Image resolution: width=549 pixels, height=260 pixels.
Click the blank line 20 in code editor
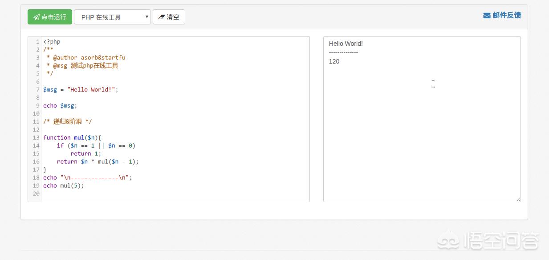click(x=175, y=194)
